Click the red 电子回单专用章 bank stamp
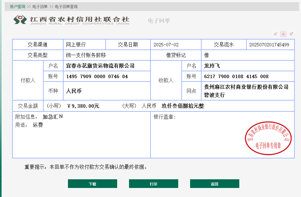 (x=268, y=138)
